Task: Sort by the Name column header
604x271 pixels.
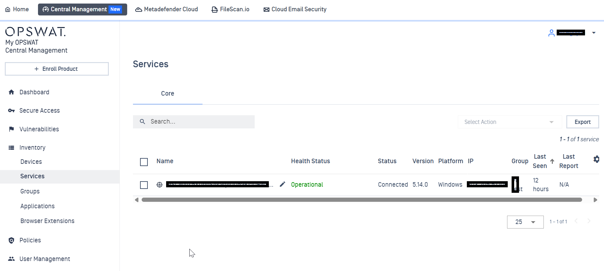Action: [165, 161]
